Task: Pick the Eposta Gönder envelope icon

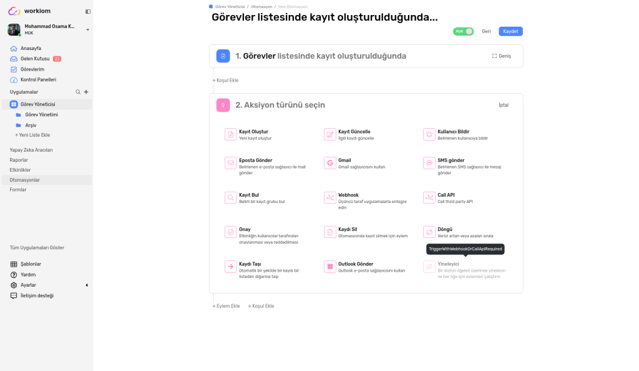Action: (x=231, y=163)
